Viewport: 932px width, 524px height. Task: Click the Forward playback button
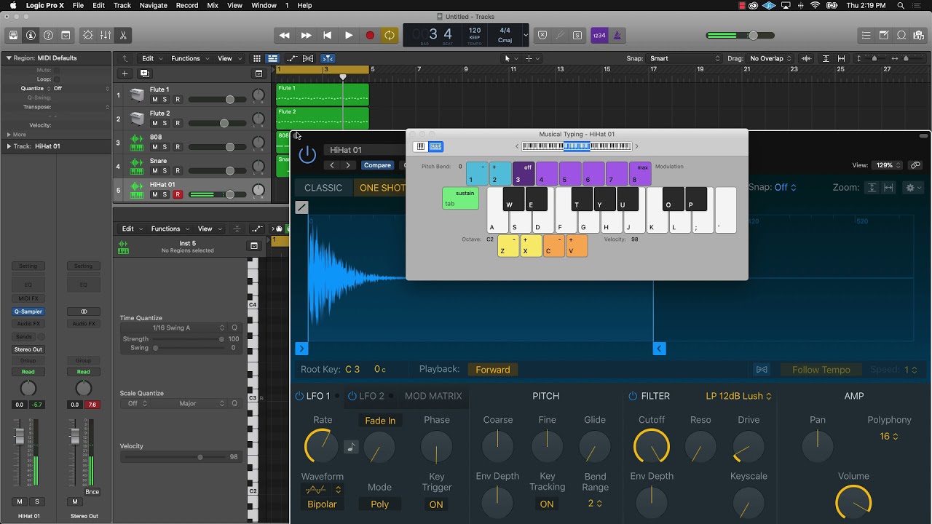[493, 370]
